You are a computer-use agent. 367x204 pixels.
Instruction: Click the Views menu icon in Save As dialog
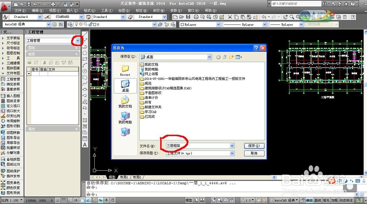coord(239,57)
